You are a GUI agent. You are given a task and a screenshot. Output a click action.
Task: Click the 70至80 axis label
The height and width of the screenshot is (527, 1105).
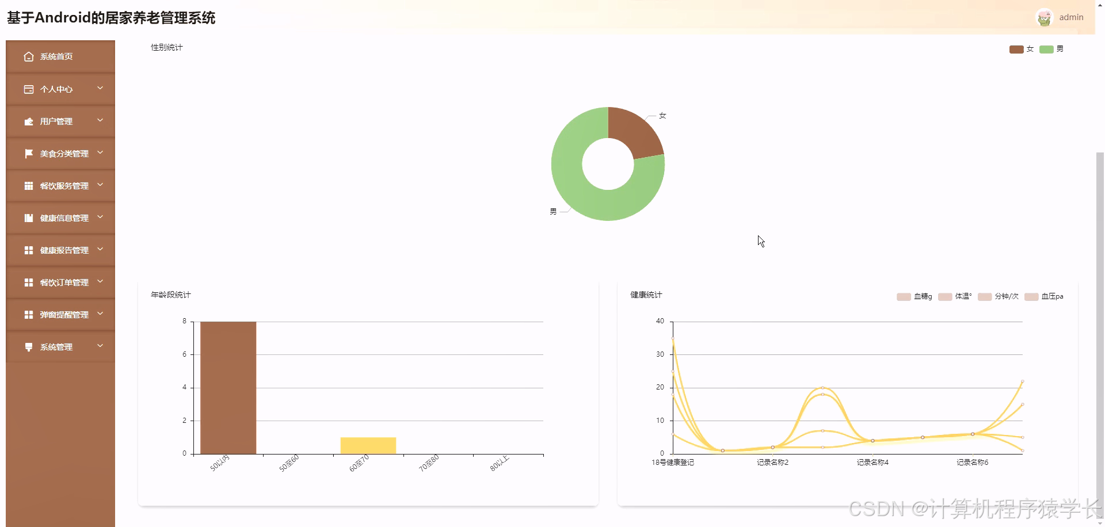point(429,463)
